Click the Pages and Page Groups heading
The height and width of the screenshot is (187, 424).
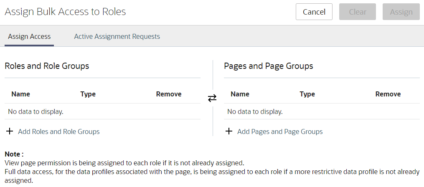pos(269,66)
